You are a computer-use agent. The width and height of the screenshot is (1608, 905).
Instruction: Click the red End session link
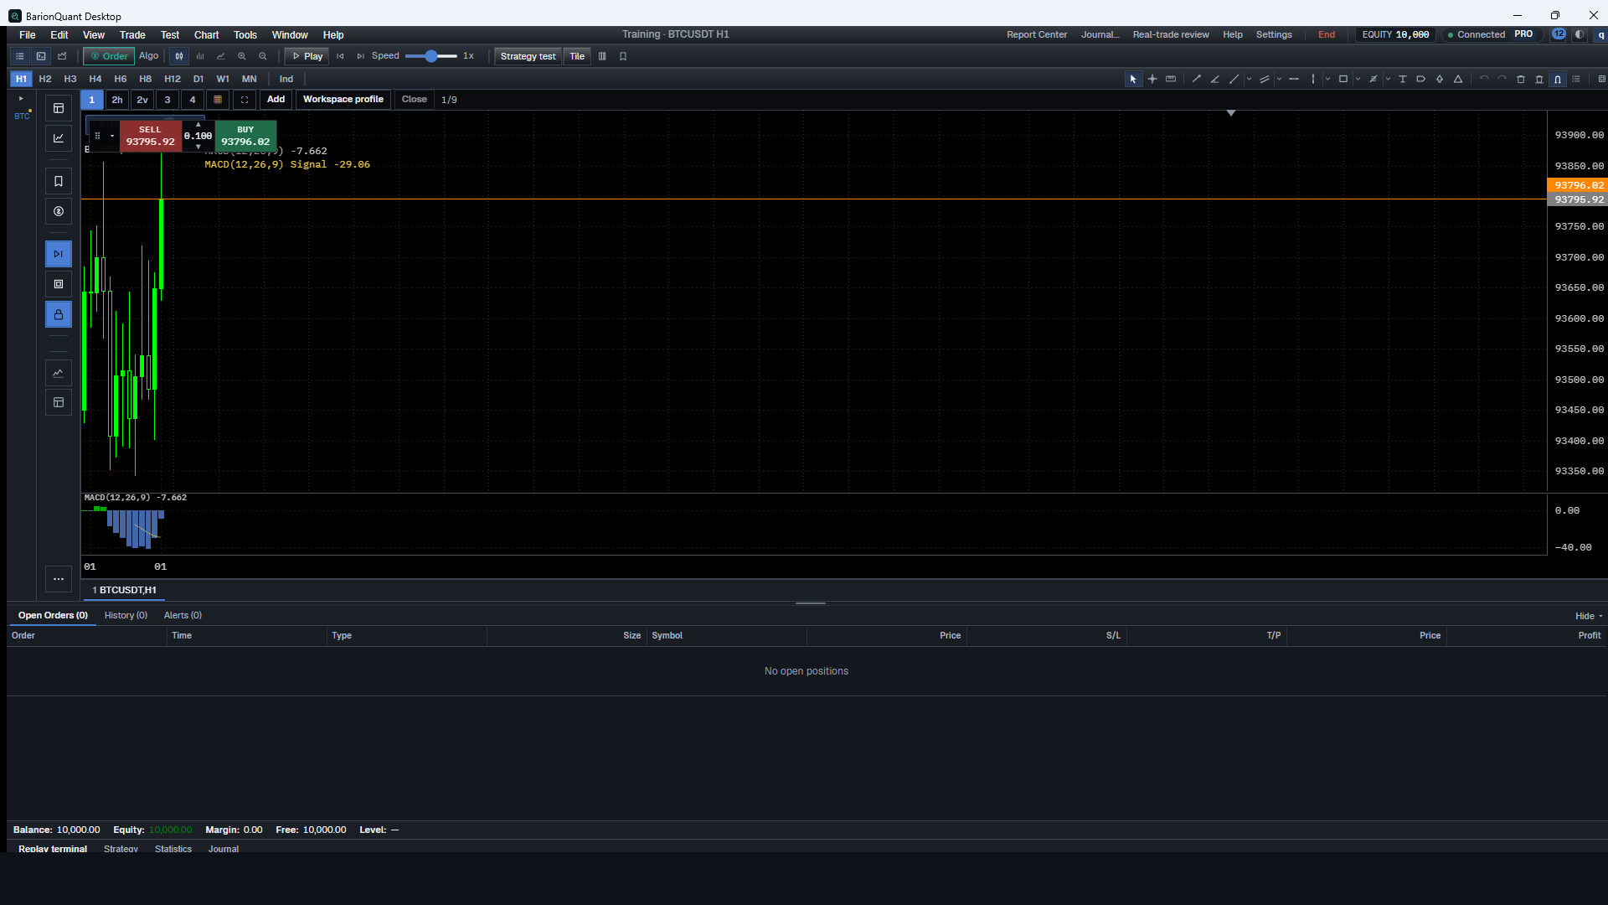[x=1327, y=35]
